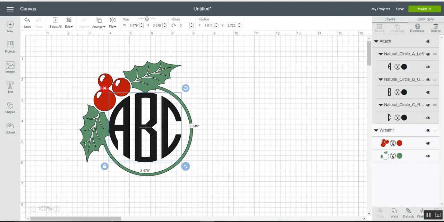Click the lock handle on selection
444x222 pixels.
(x=104, y=166)
